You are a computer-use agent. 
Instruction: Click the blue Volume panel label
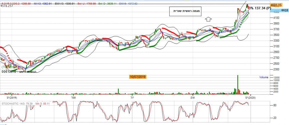[x=263, y=77]
